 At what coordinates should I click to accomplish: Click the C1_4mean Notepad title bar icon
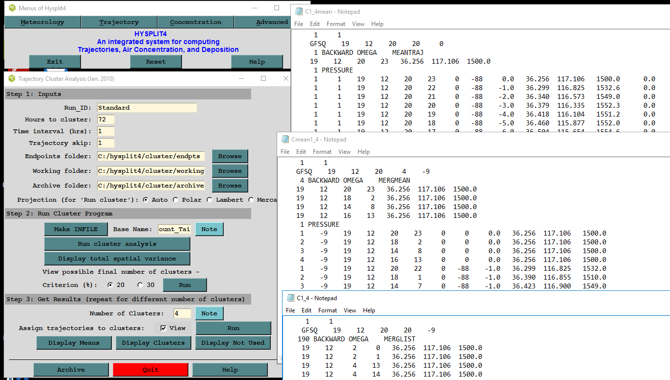[299, 12]
